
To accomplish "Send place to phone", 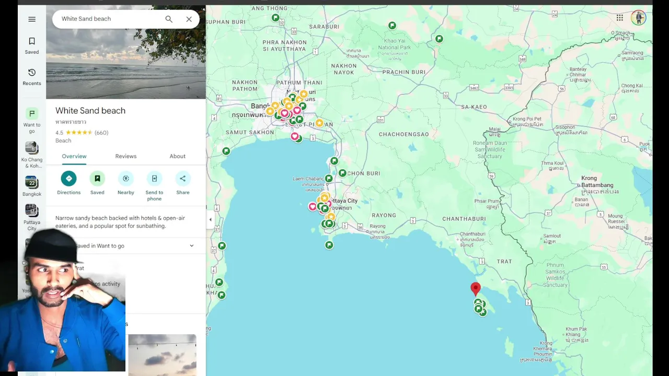I will coord(154,179).
